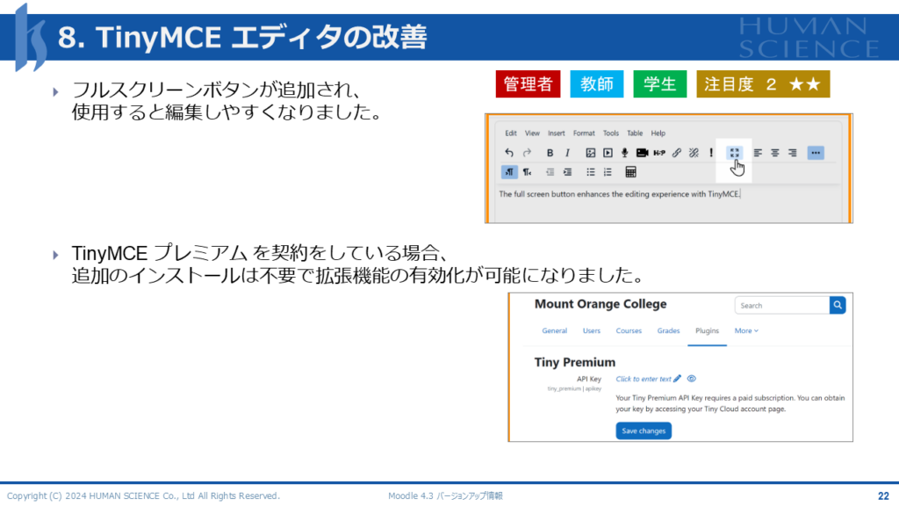The height and width of the screenshot is (506, 899).
Task: Select right-to-left text direction
Action: [x=527, y=172]
